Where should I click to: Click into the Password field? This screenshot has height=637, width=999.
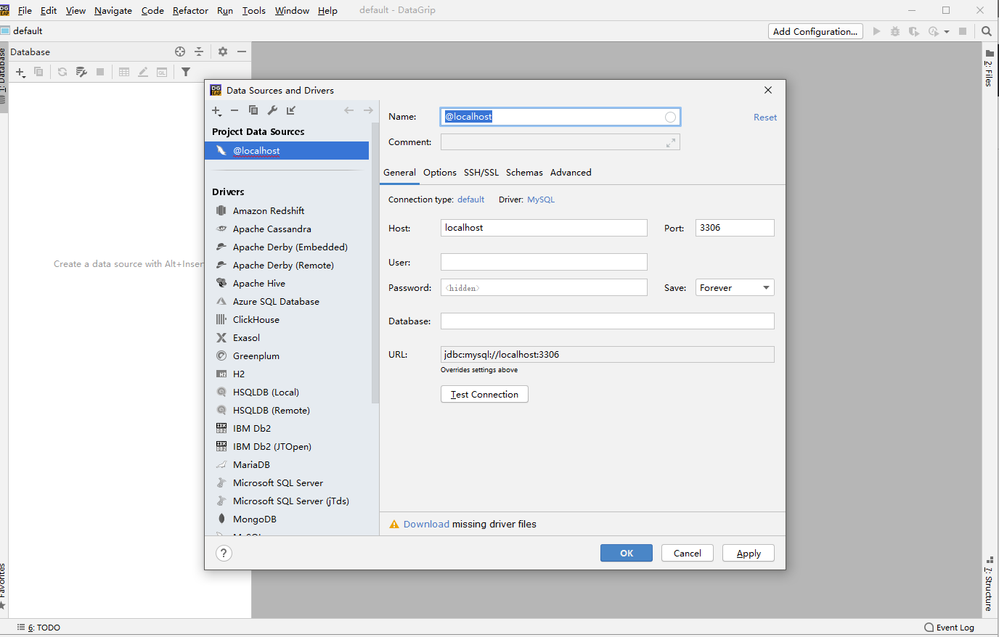544,287
